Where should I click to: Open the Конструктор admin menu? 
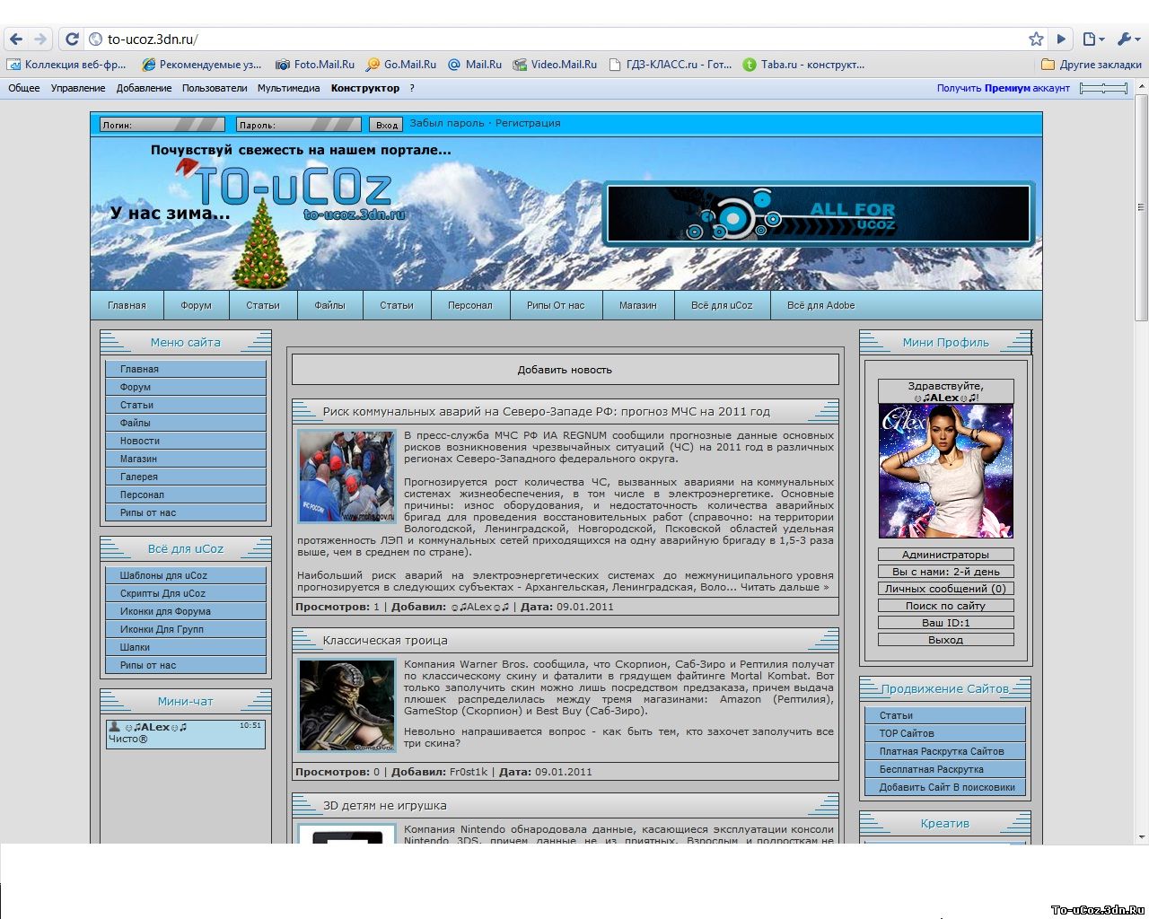click(x=365, y=88)
